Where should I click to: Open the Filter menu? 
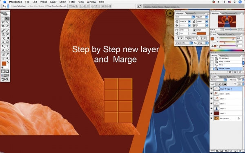pyautogui.click(x=72, y=2)
